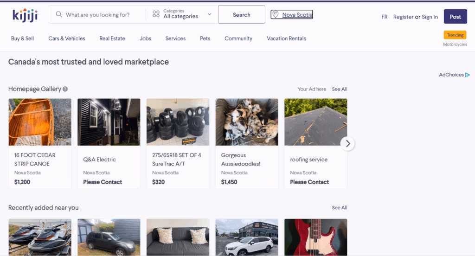This screenshot has height=256, width=475.
Task: Click the location pin icon
Action: [x=276, y=14]
